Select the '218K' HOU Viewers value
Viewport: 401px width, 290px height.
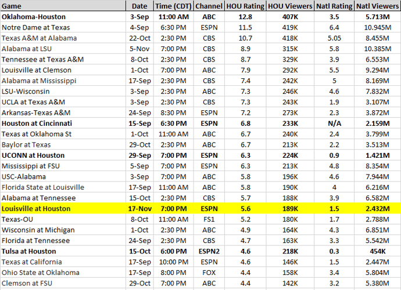point(290,251)
